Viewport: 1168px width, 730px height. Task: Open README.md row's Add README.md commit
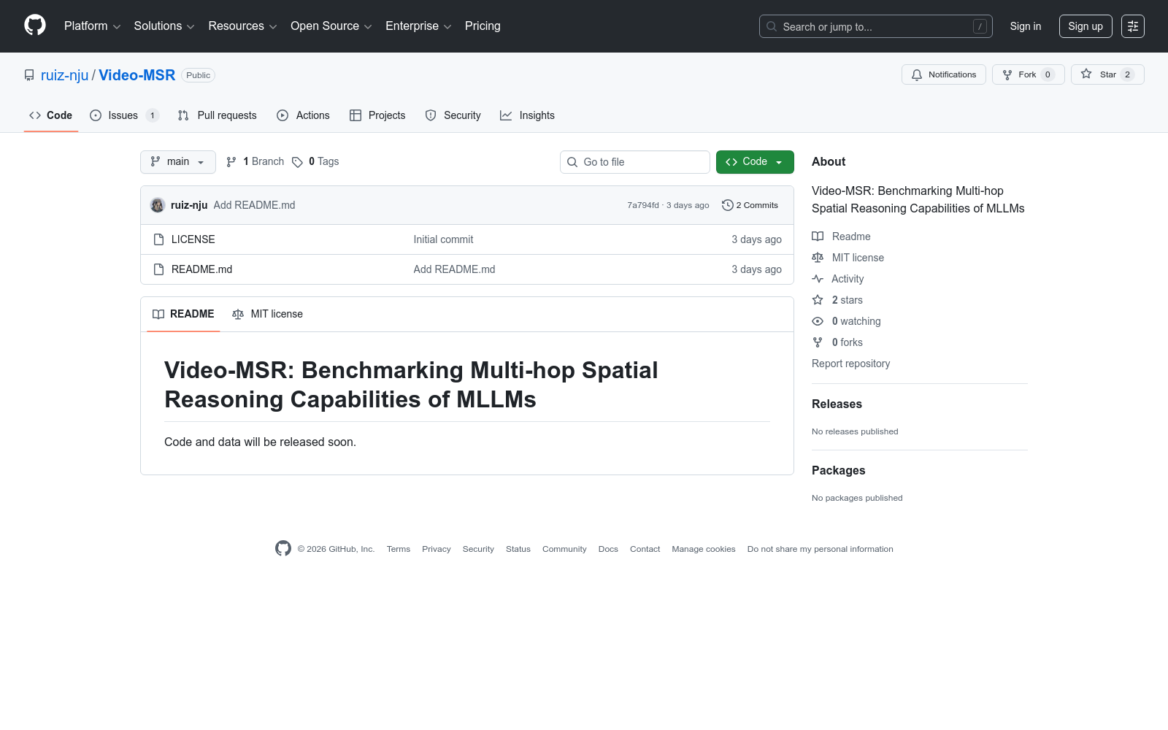454,269
